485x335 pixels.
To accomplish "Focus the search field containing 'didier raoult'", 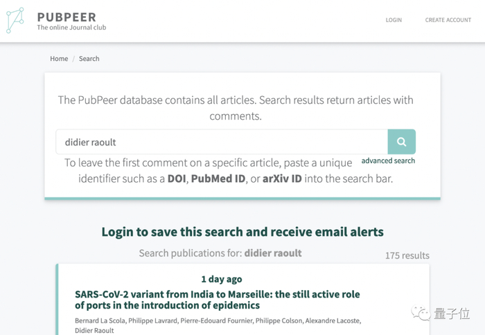I will (222, 142).
